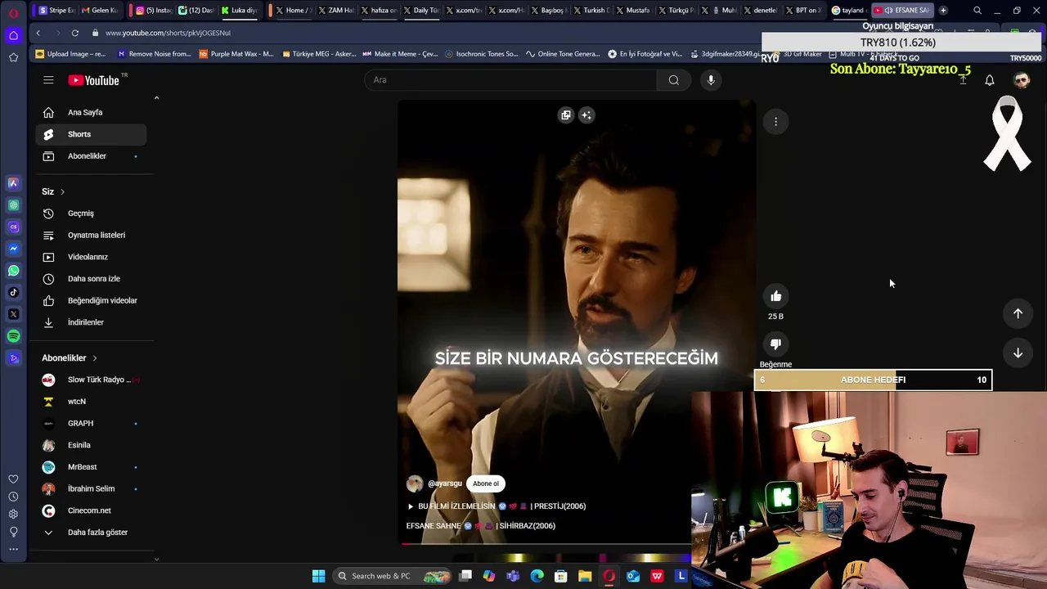Click the browser address bar URL
Screen dimensions: 1047x589
[168, 33]
